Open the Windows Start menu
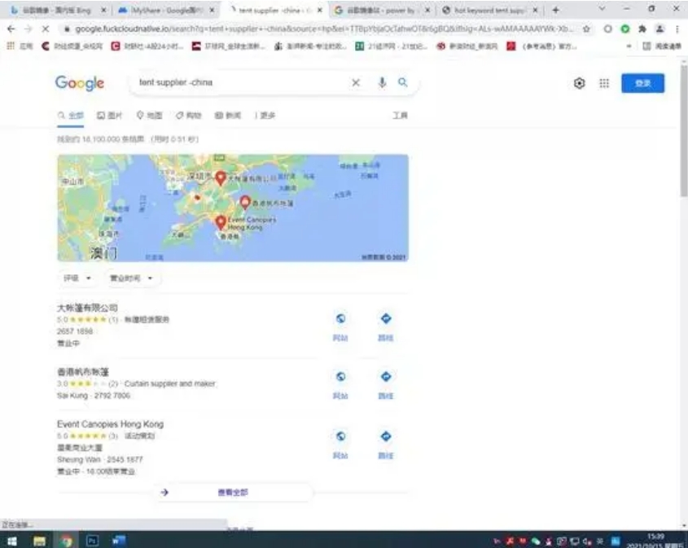This screenshot has width=688, height=548. pos(12,541)
